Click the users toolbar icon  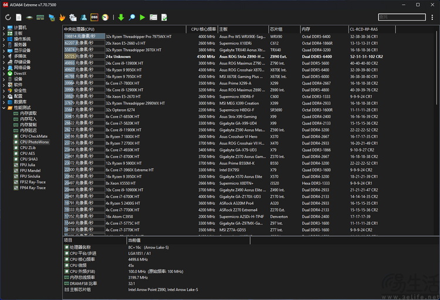pyautogui.click(x=84, y=18)
